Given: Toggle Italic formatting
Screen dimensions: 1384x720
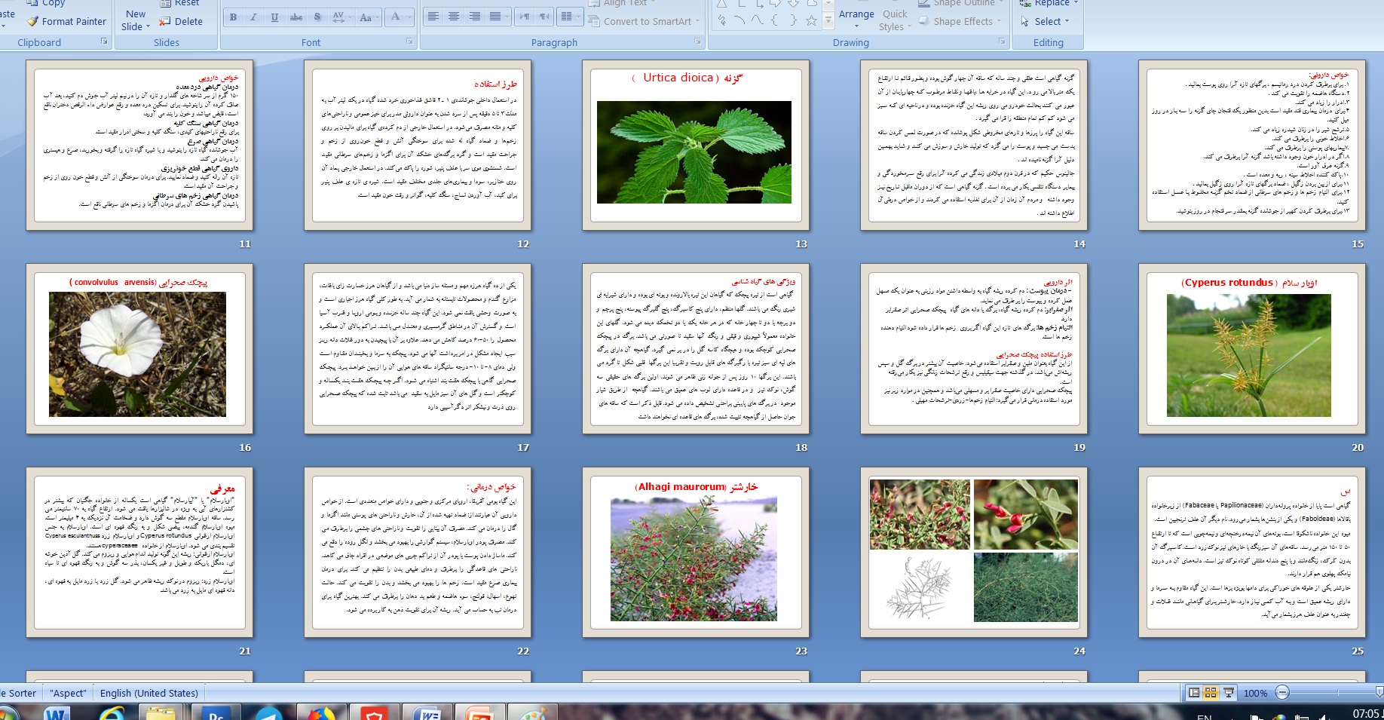Looking at the screenshot, I should [x=253, y=17].
